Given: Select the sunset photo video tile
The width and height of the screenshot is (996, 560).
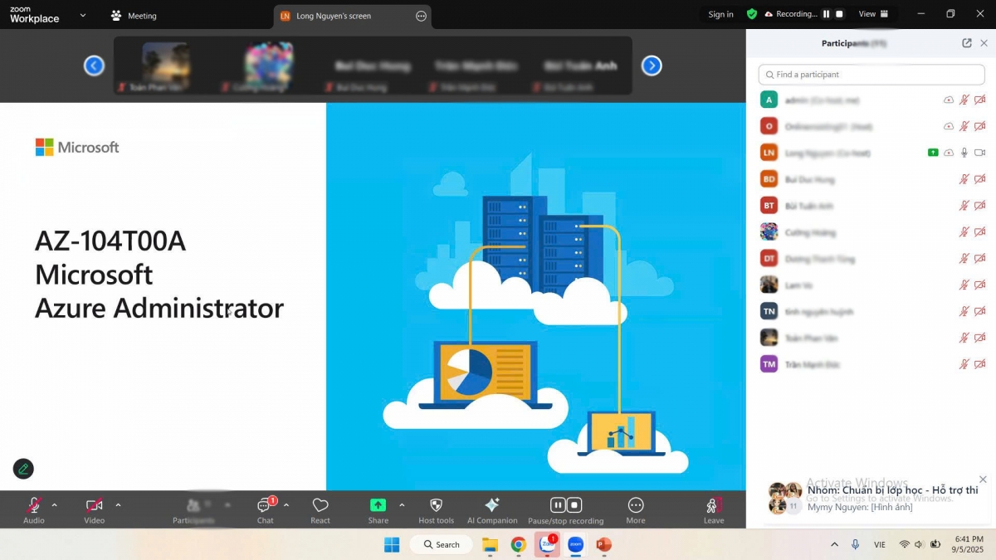Looking at the screenshot, I should [165, 65].
